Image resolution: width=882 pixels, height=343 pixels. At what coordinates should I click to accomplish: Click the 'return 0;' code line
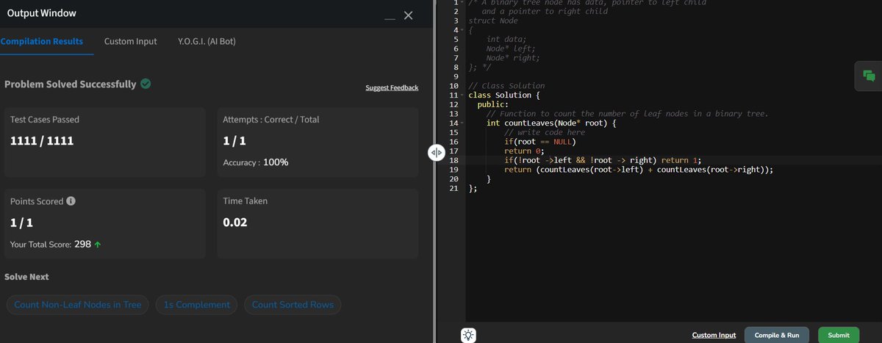pyautogui.click(x=523, y=151)
